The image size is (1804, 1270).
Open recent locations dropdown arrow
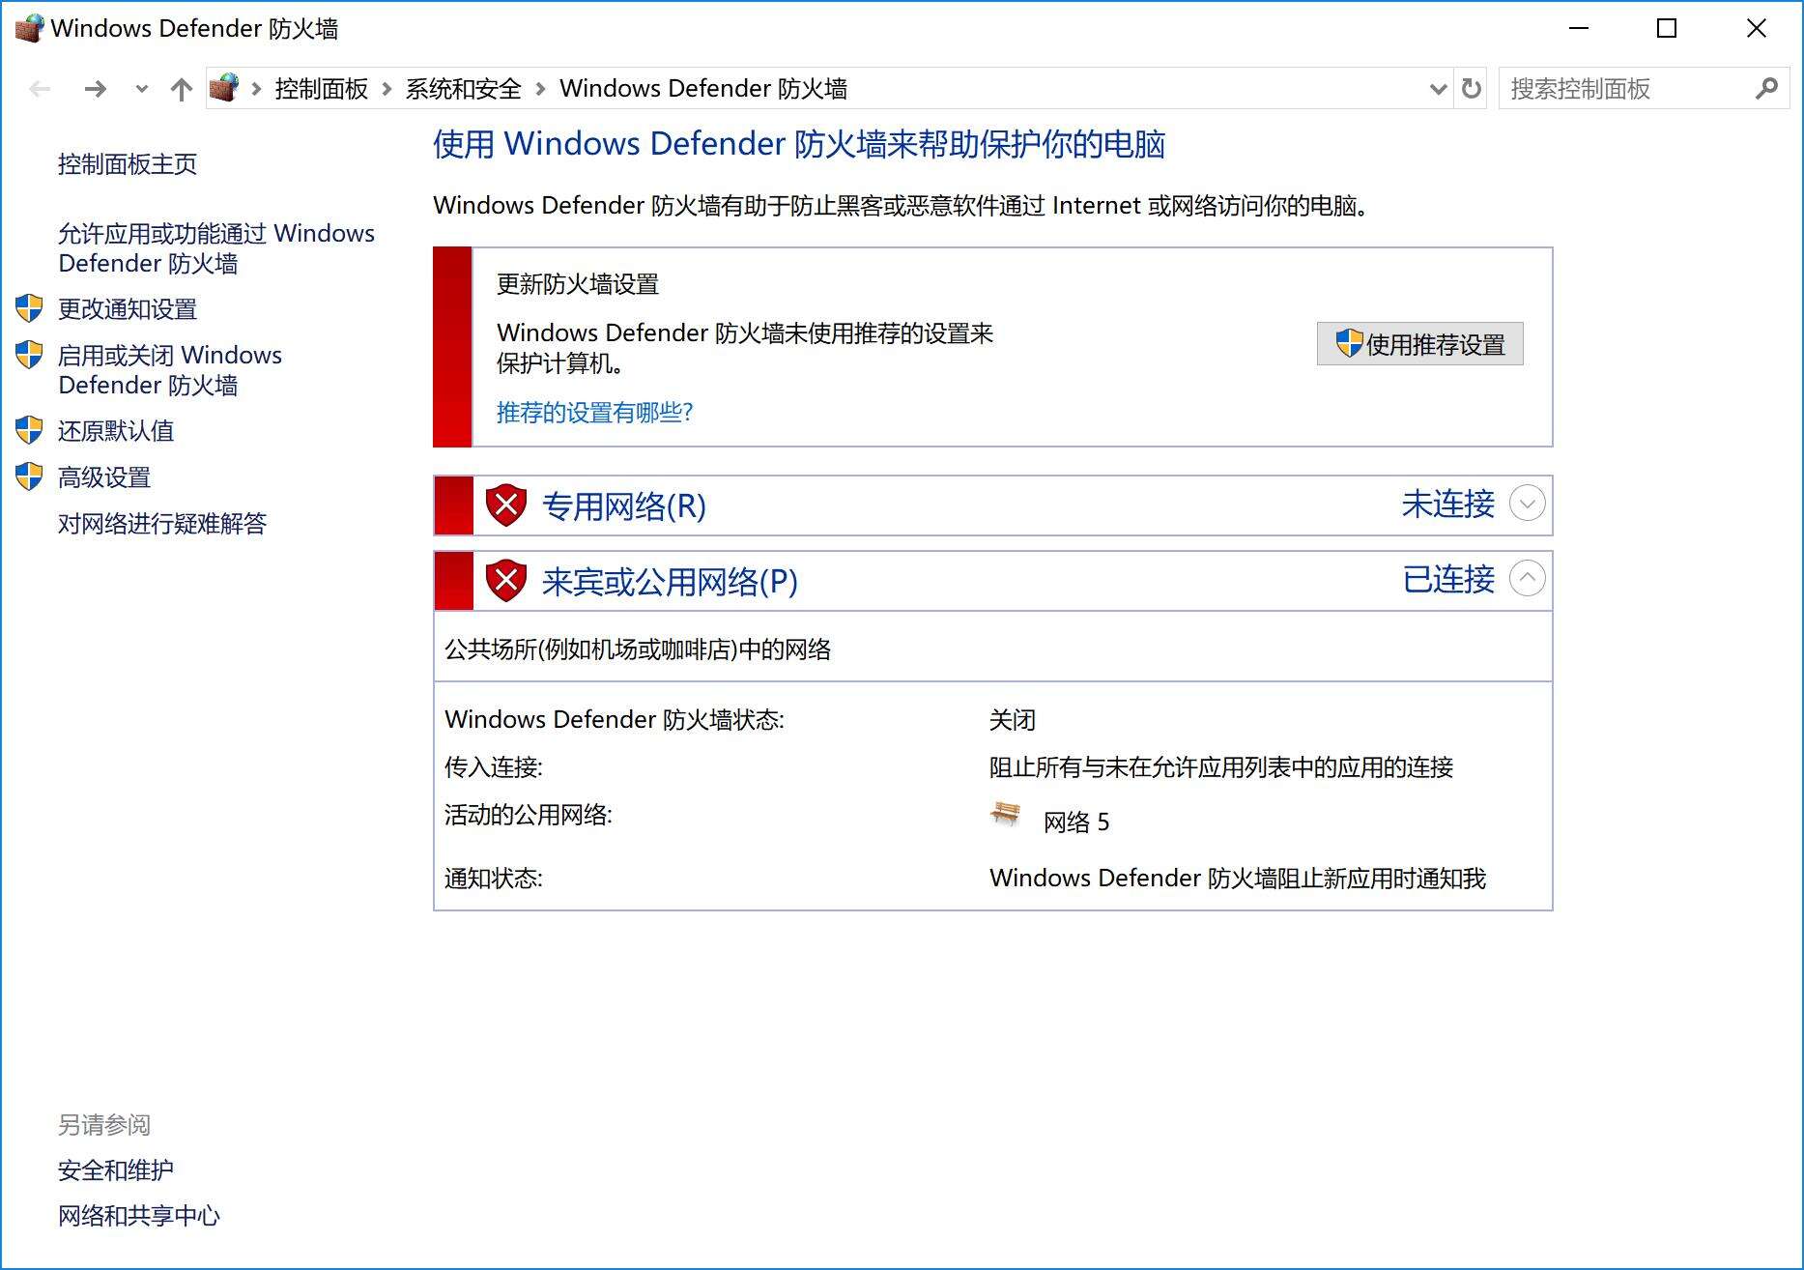click(x=142, y=89)
